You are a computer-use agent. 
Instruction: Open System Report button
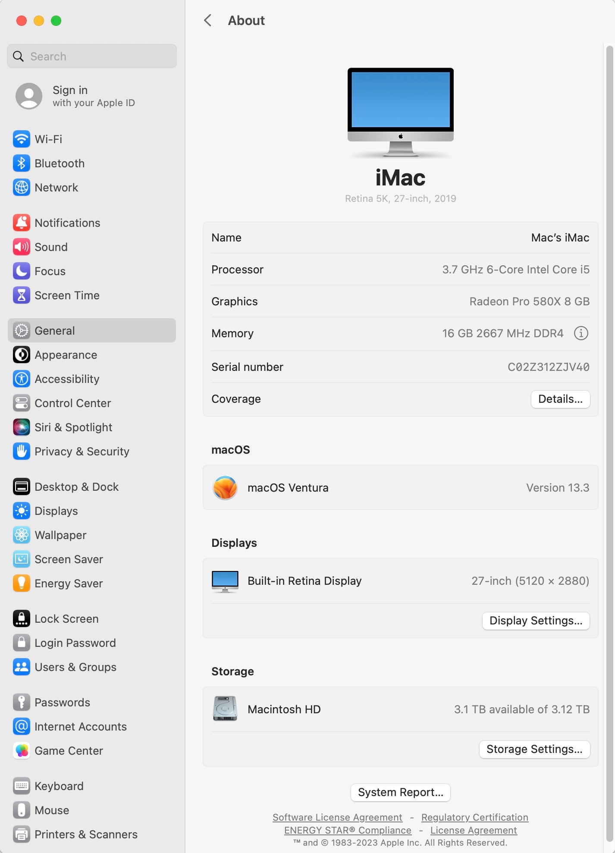pos(401,792)
